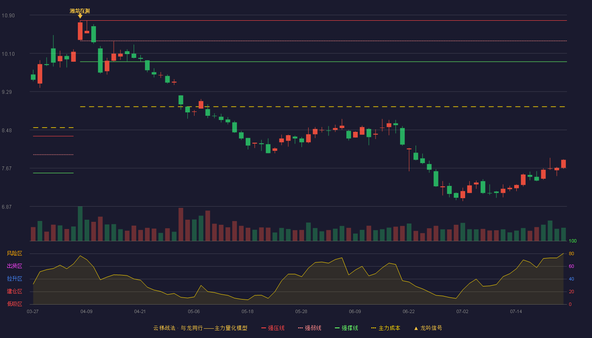Click the red 20 indicator scale value
The height and width of the screenshot is (338, 592).
(x=571, y=292)
